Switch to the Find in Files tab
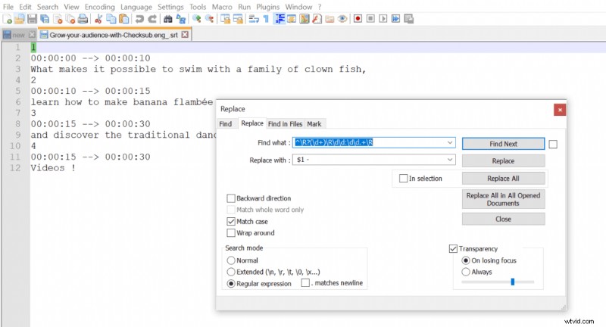Screen dimensions: 606x327 coord(286,124)
